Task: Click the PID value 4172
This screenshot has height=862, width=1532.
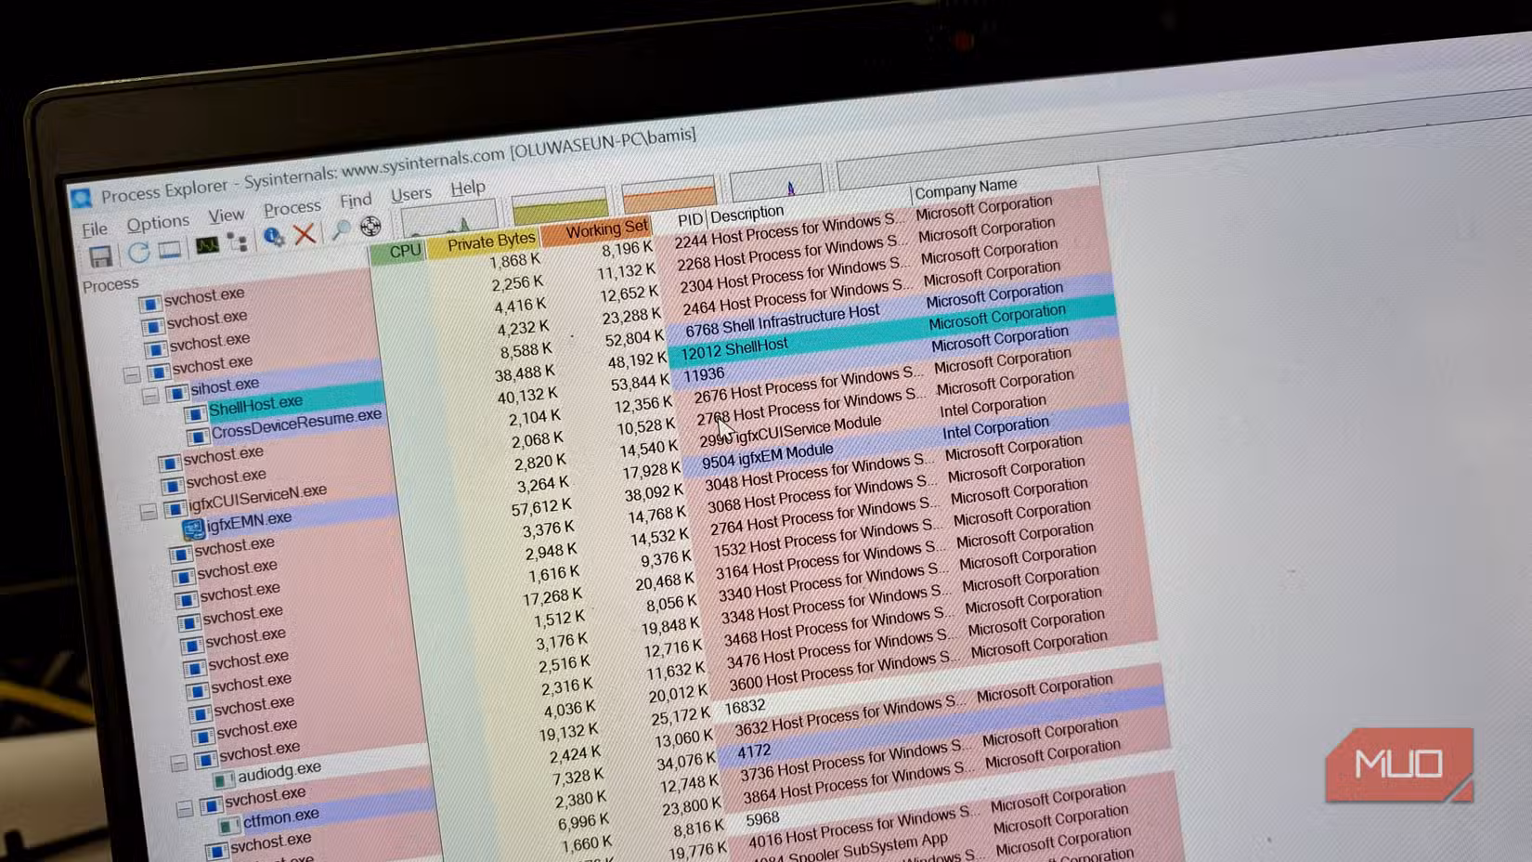Action: click(x=754, y=751)
